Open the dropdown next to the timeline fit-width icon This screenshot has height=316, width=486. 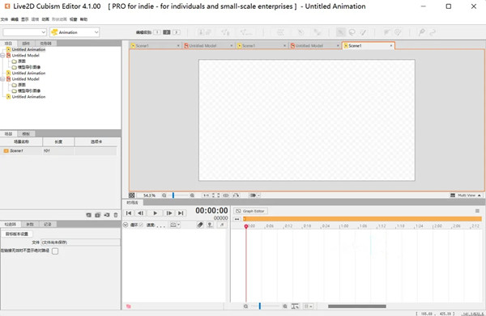[x=309, y=306]
